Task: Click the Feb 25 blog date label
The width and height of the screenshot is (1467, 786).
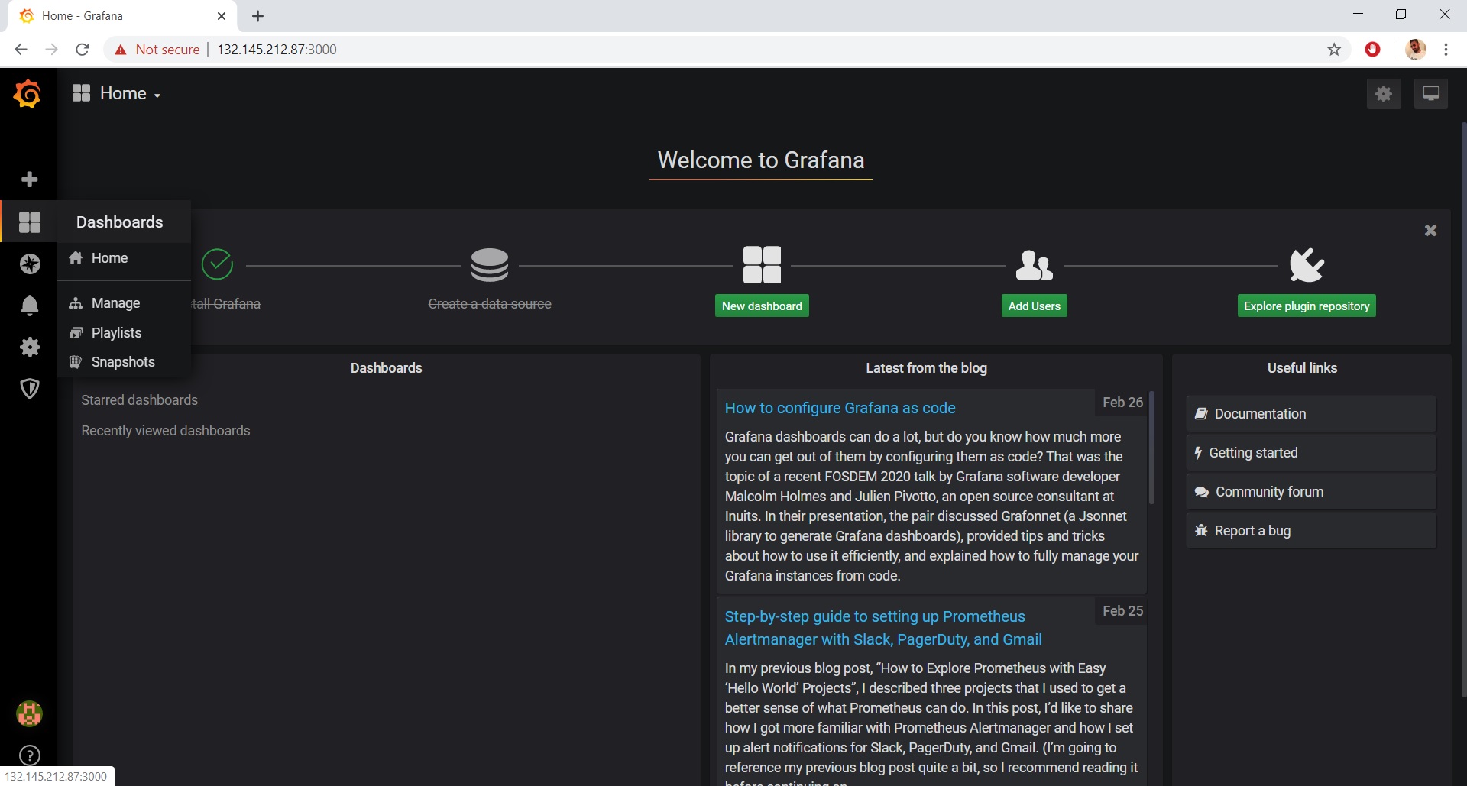Action: (x=1122, y=611)
